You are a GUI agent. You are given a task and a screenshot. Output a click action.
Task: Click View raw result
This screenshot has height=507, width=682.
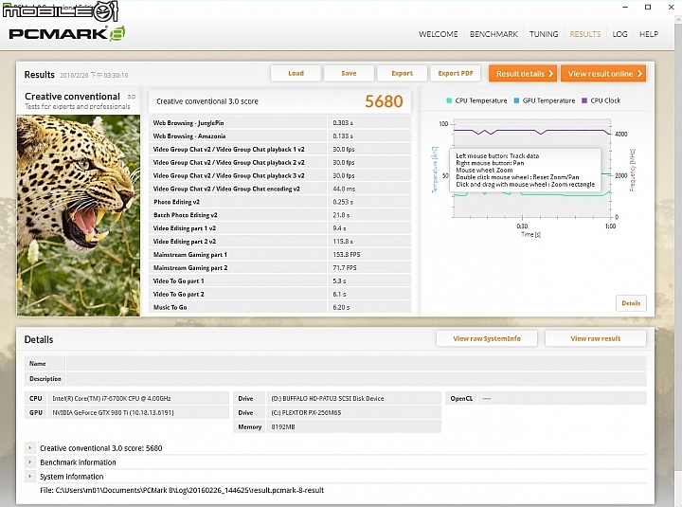[596, 338]
